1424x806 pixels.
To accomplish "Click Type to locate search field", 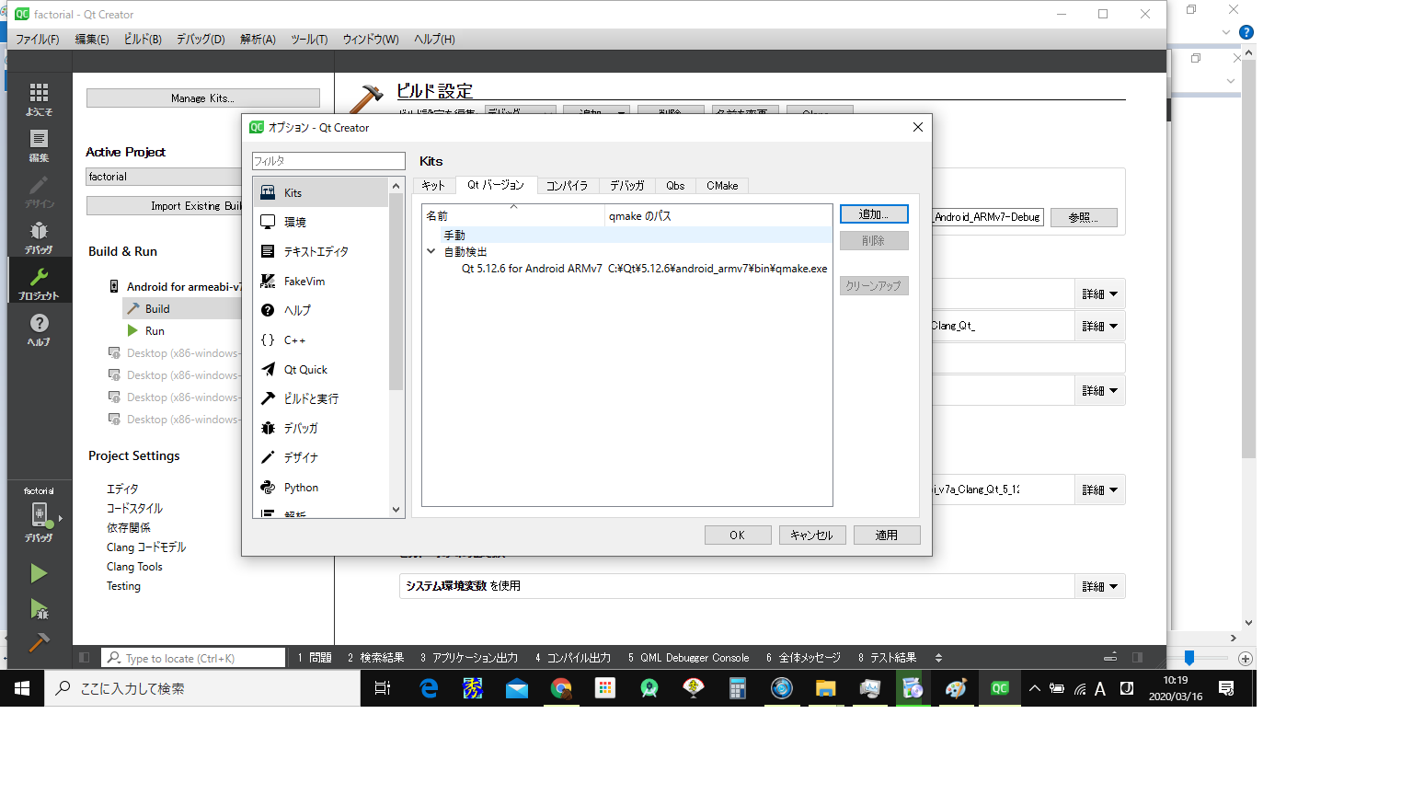I will point(193,658).
